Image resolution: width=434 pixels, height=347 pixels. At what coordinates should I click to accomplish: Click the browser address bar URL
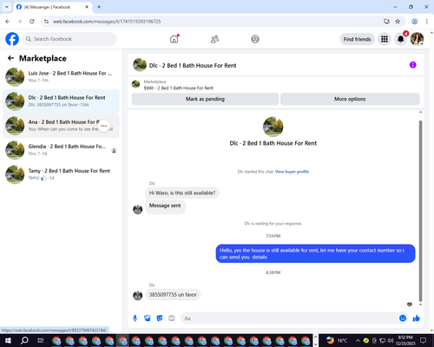point(107,22)
